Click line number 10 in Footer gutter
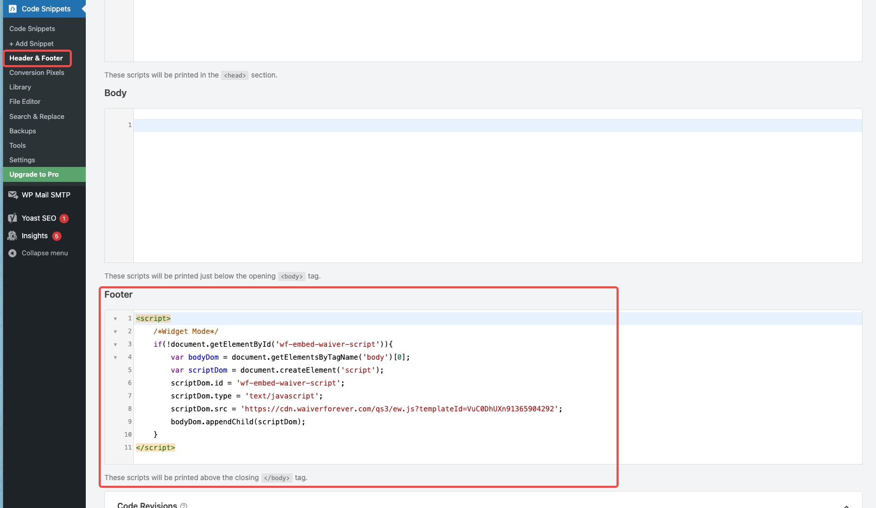Screen dimensions: 876x508 click(x=128, y=435)
